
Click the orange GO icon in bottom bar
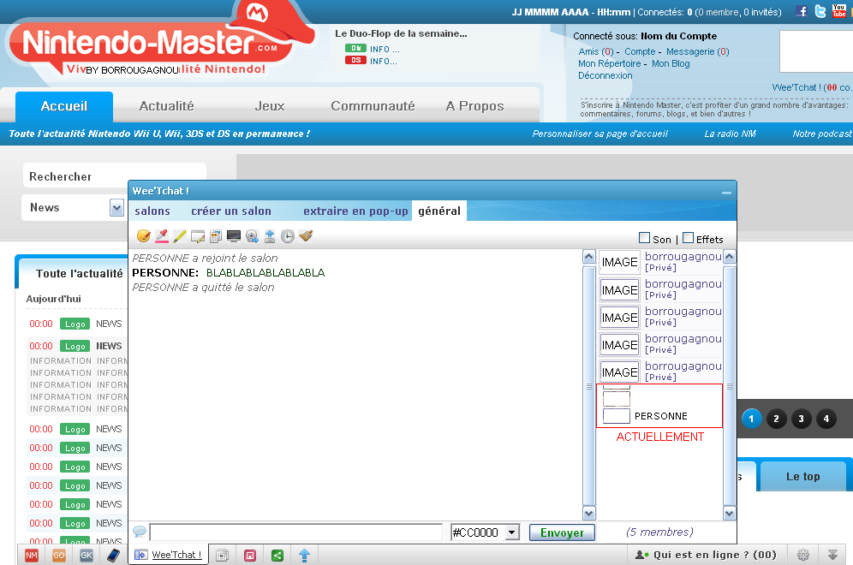coord(59,556)
